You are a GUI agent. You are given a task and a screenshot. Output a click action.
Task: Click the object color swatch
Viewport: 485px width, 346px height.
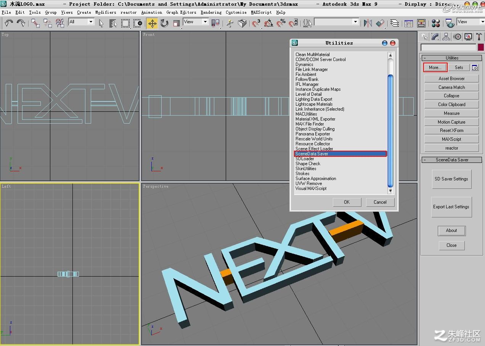(x=481, y=47)
